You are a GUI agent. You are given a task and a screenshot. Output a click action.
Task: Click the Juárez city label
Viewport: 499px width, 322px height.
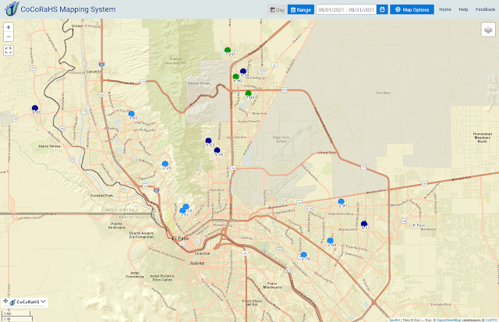pyautogui.click(x=197, y=264)
